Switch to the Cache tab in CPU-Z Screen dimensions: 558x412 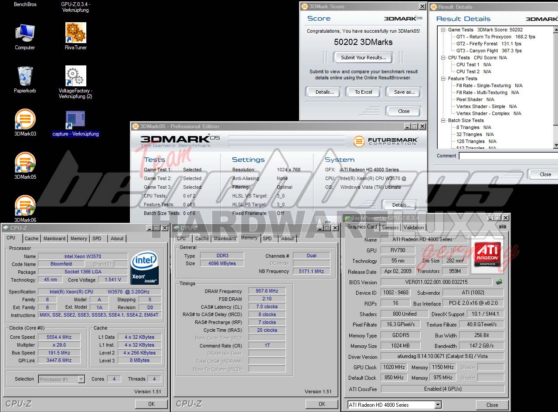pyautogui.click(x=31, y=238)
